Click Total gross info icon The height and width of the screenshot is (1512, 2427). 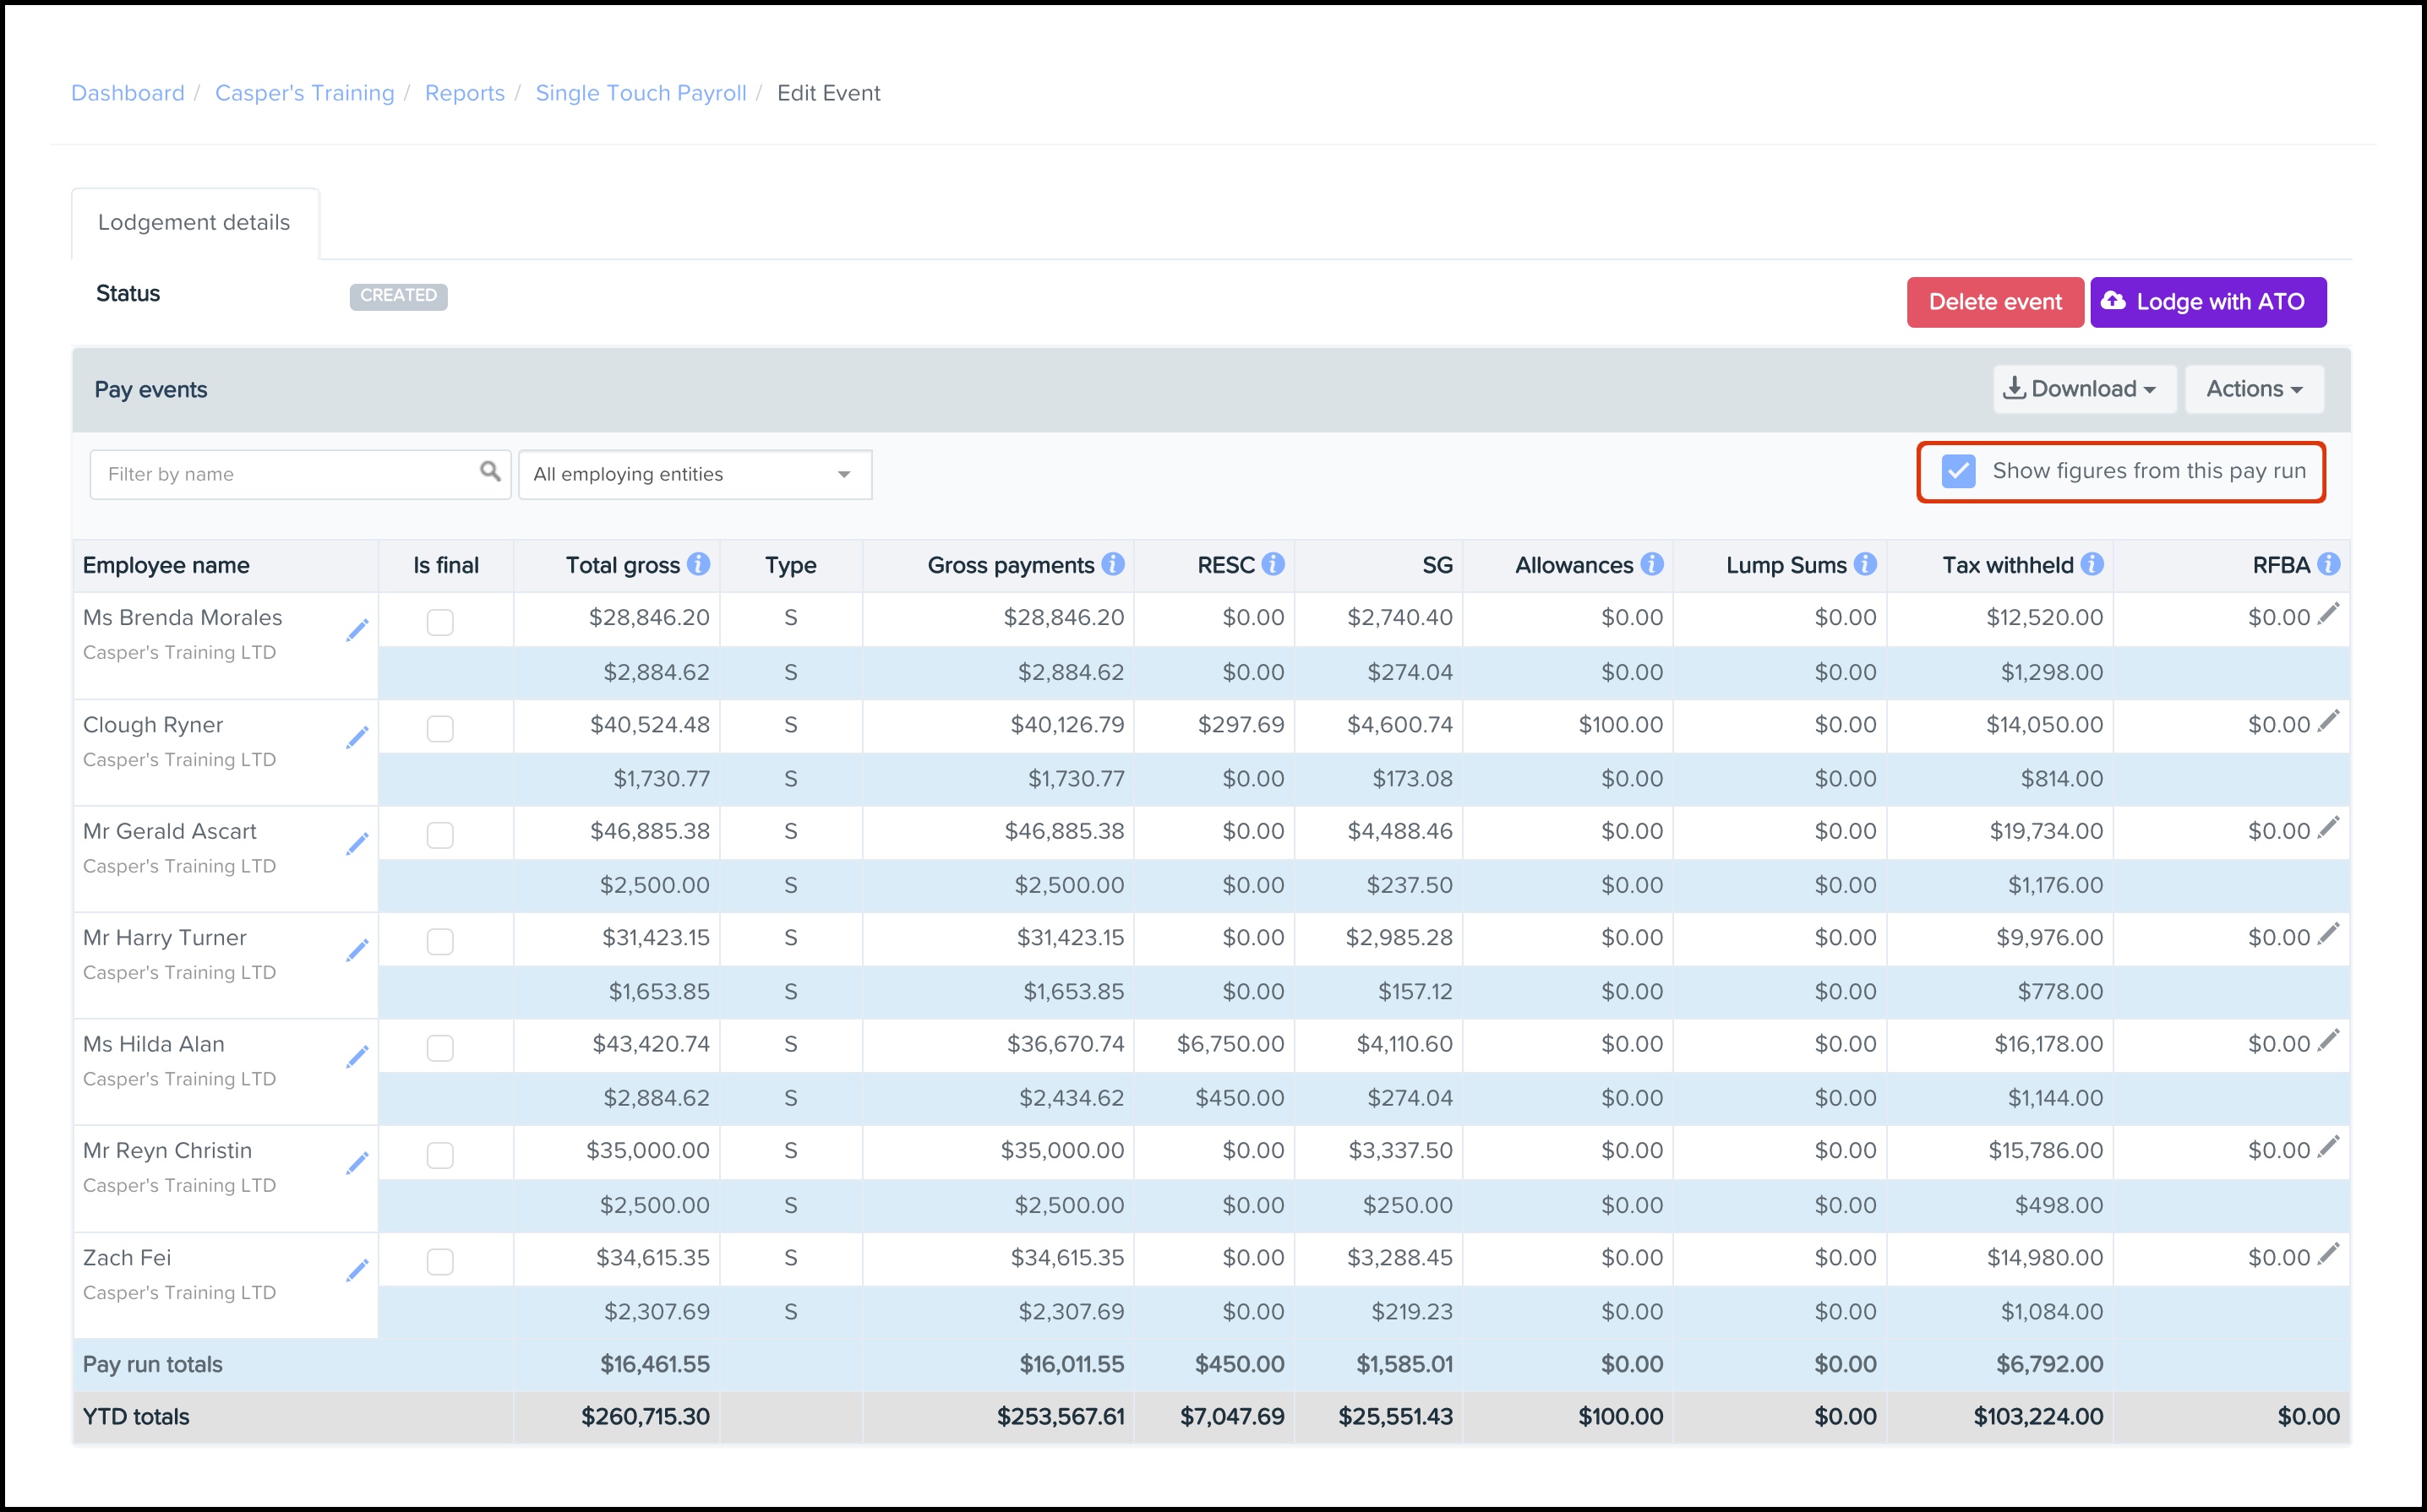[700, 565]
